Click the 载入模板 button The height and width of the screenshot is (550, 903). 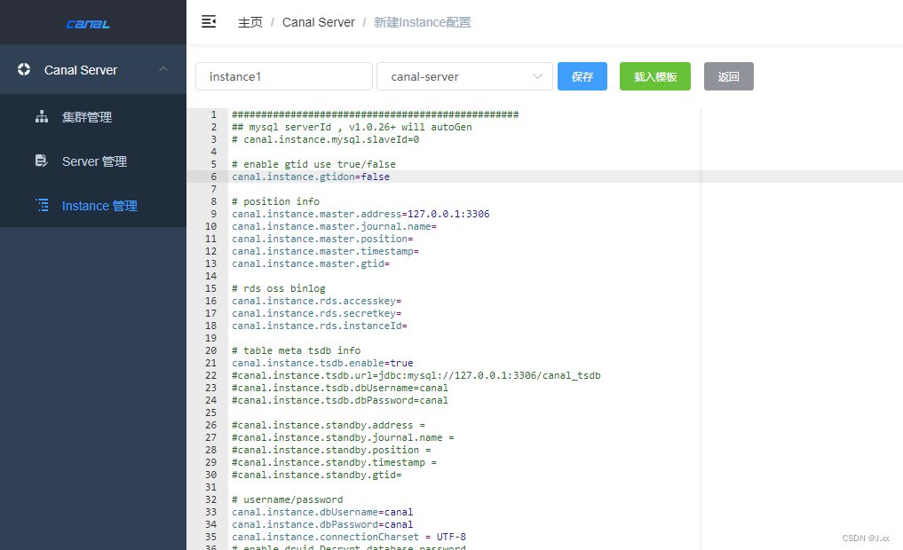tap(655, 76)
